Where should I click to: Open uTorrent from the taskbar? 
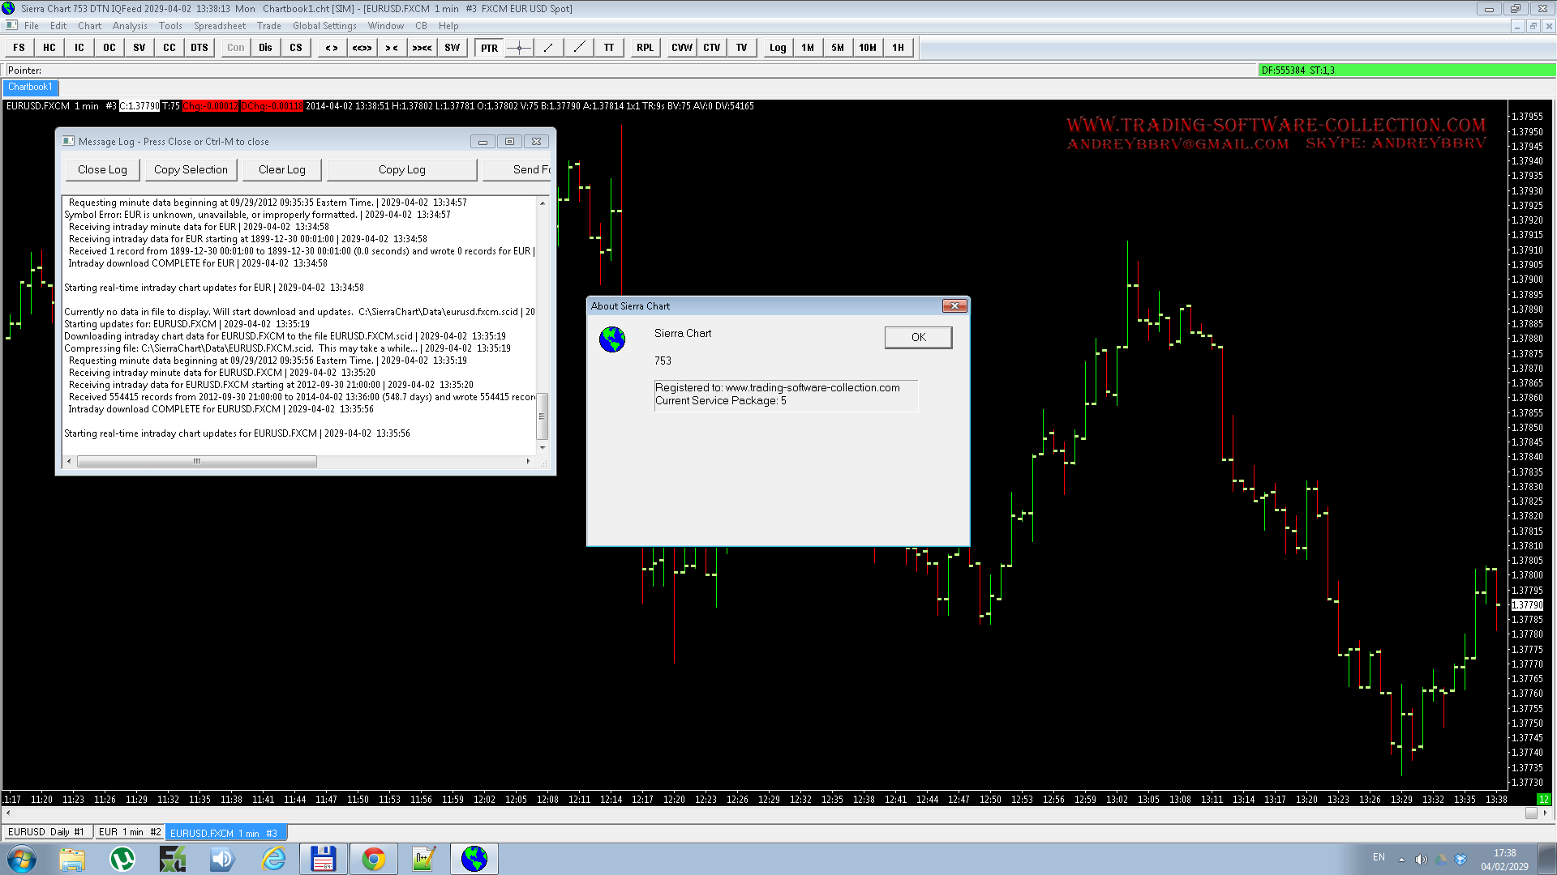tap(122, 859)
